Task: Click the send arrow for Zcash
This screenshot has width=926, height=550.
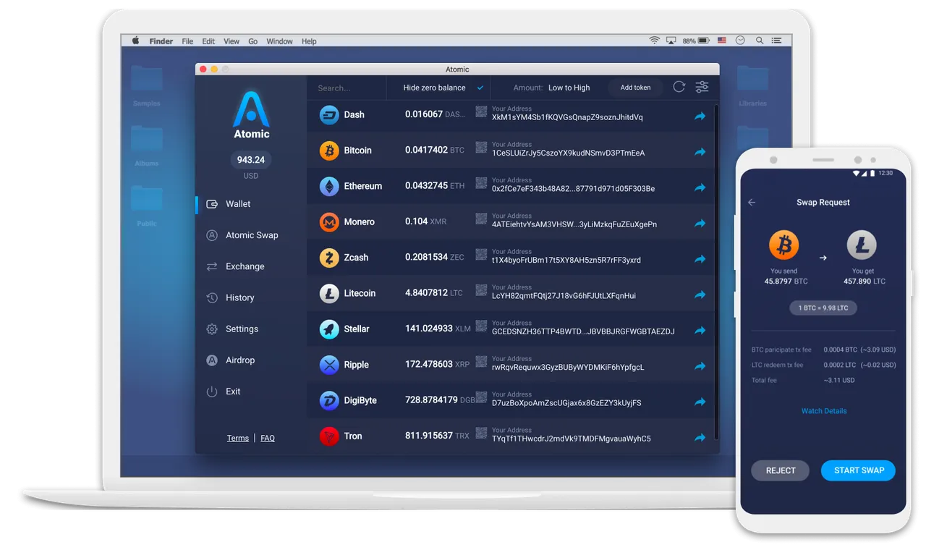Action: (x=700, y=259)
